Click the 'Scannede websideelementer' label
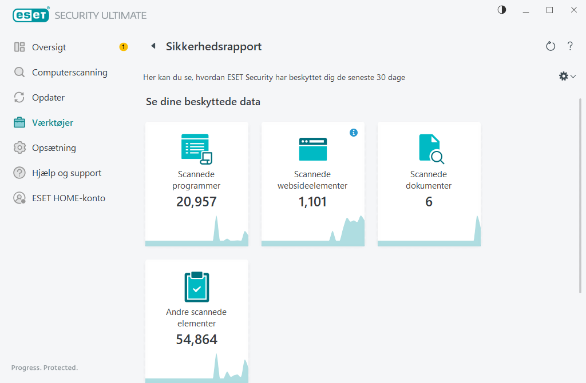 click(312, 180)
